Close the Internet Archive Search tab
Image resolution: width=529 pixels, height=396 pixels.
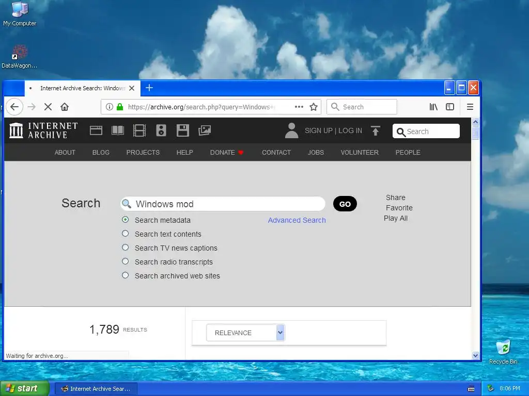click(132, 88)
